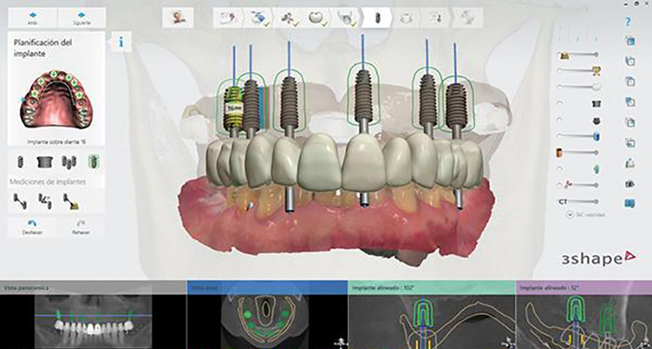Select the single implant tool icon
This screenshot has height=349, width=652.
[x=20, y=161]
